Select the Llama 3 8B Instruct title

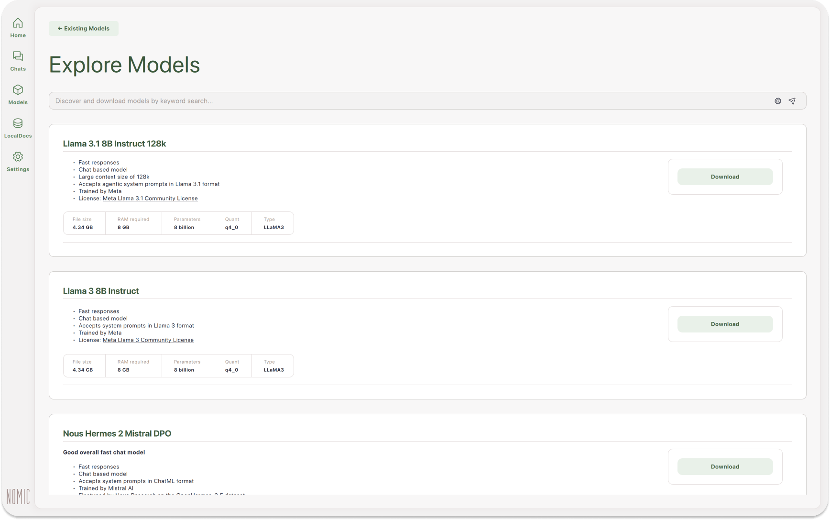[101, 291]
